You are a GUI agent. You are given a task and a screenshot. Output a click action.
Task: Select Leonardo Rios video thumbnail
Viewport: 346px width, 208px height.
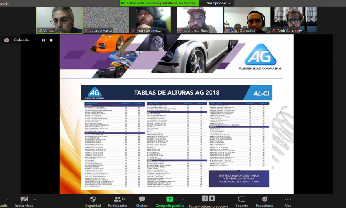pos(200,20)
